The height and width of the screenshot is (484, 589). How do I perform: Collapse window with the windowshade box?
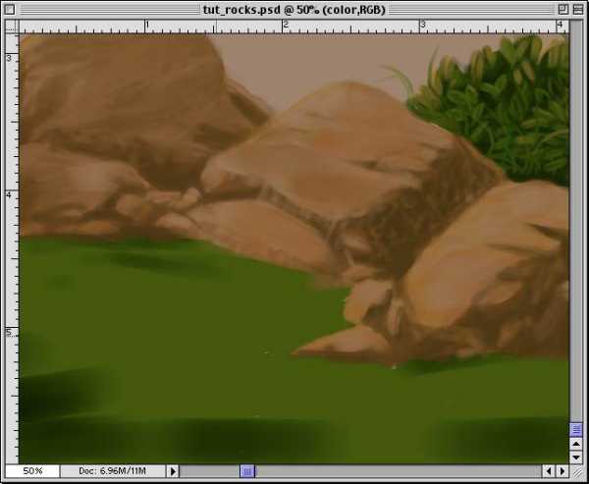578,10
